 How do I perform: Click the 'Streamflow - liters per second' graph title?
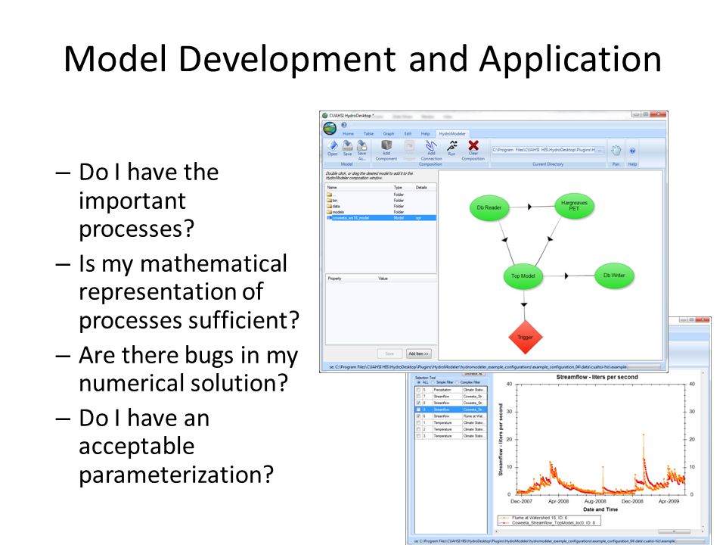pos(597,377)
